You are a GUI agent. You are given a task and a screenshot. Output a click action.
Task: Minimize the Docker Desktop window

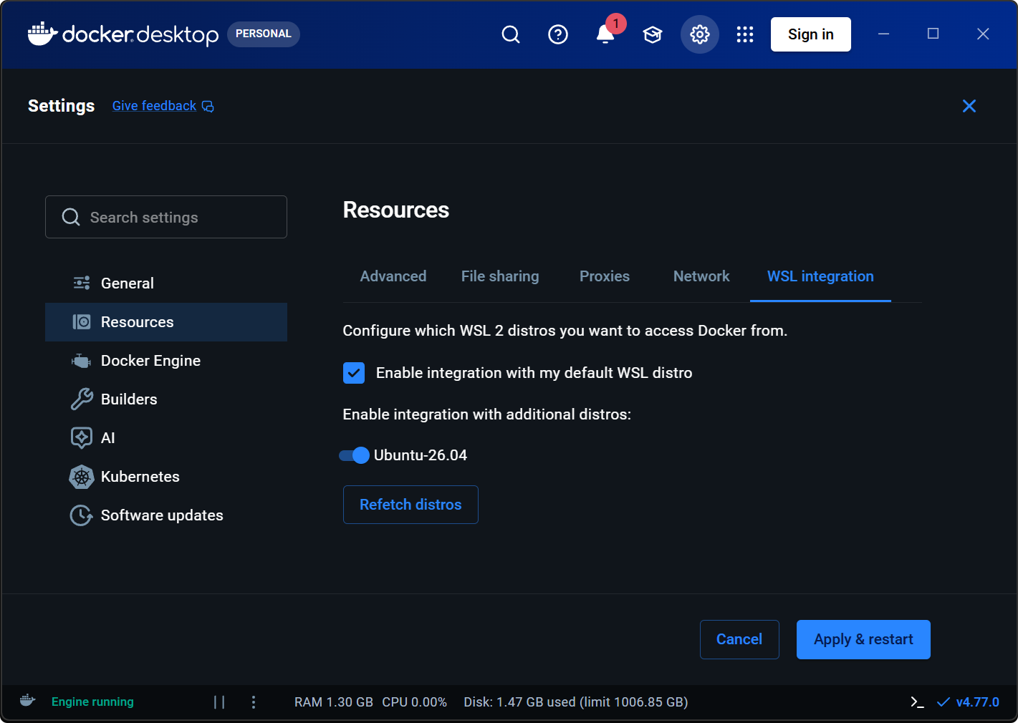pos(884,34)
